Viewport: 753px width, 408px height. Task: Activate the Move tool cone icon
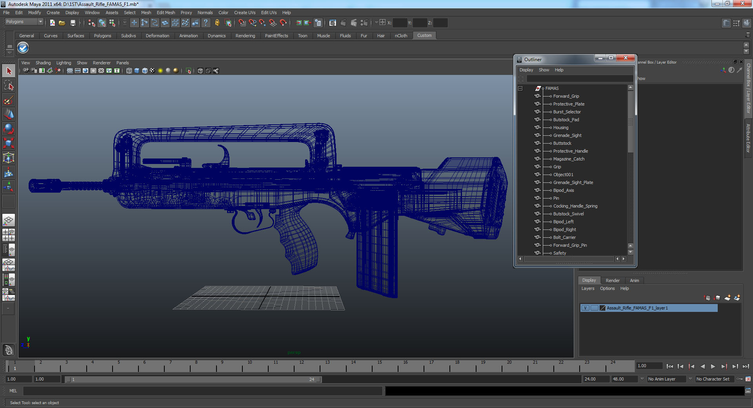9,114
